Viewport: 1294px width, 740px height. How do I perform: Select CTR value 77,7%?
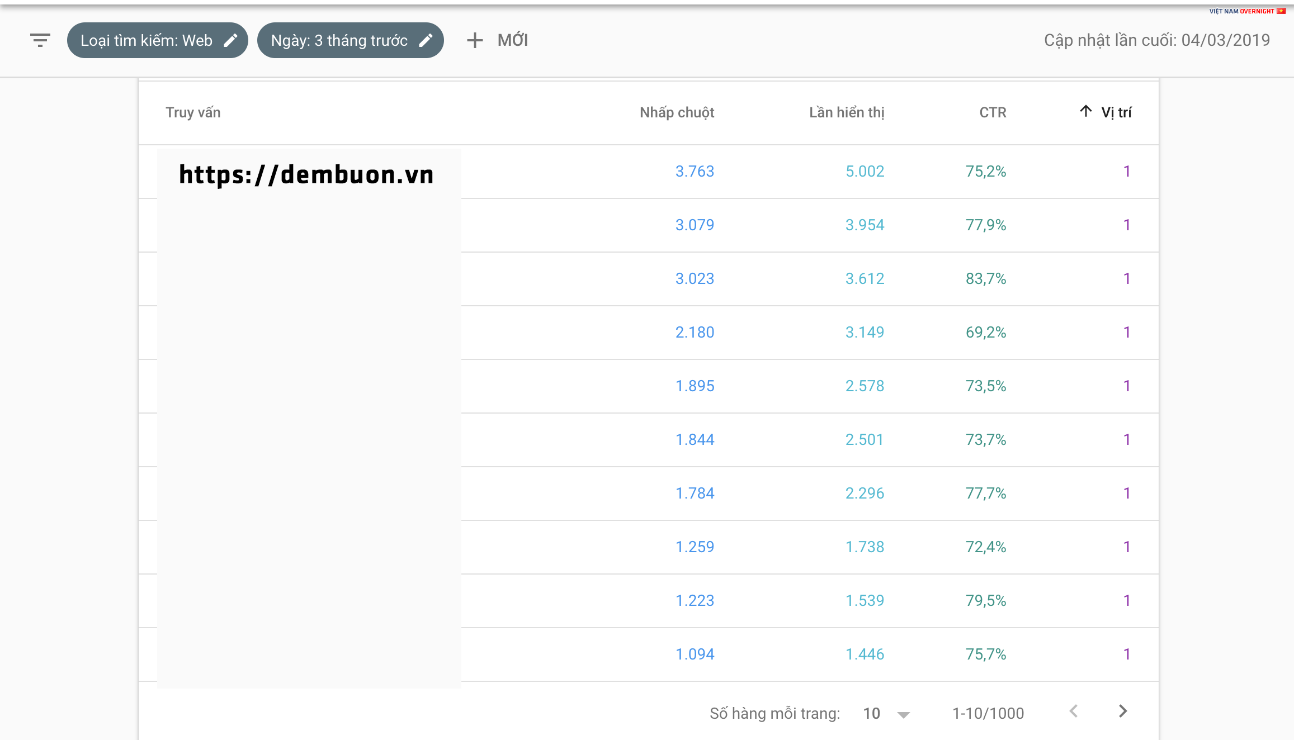tap(986, 493)
